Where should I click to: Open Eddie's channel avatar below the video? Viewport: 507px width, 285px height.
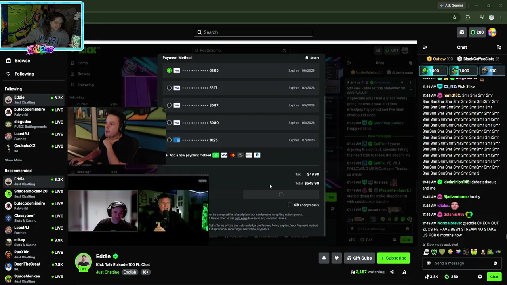(84, 262)
